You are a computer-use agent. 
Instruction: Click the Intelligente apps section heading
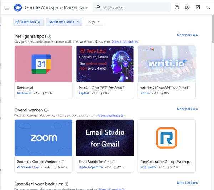click(x=30, y=36)
